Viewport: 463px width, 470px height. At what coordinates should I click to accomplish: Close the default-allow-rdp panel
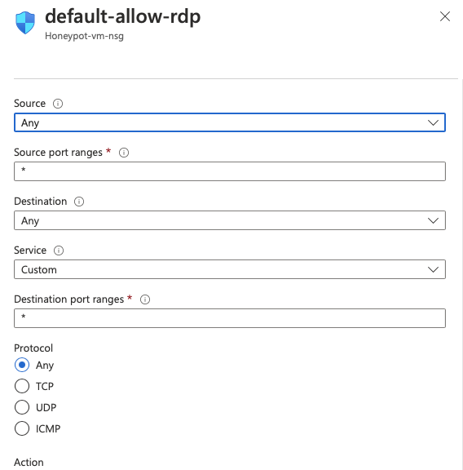(445, 16)
